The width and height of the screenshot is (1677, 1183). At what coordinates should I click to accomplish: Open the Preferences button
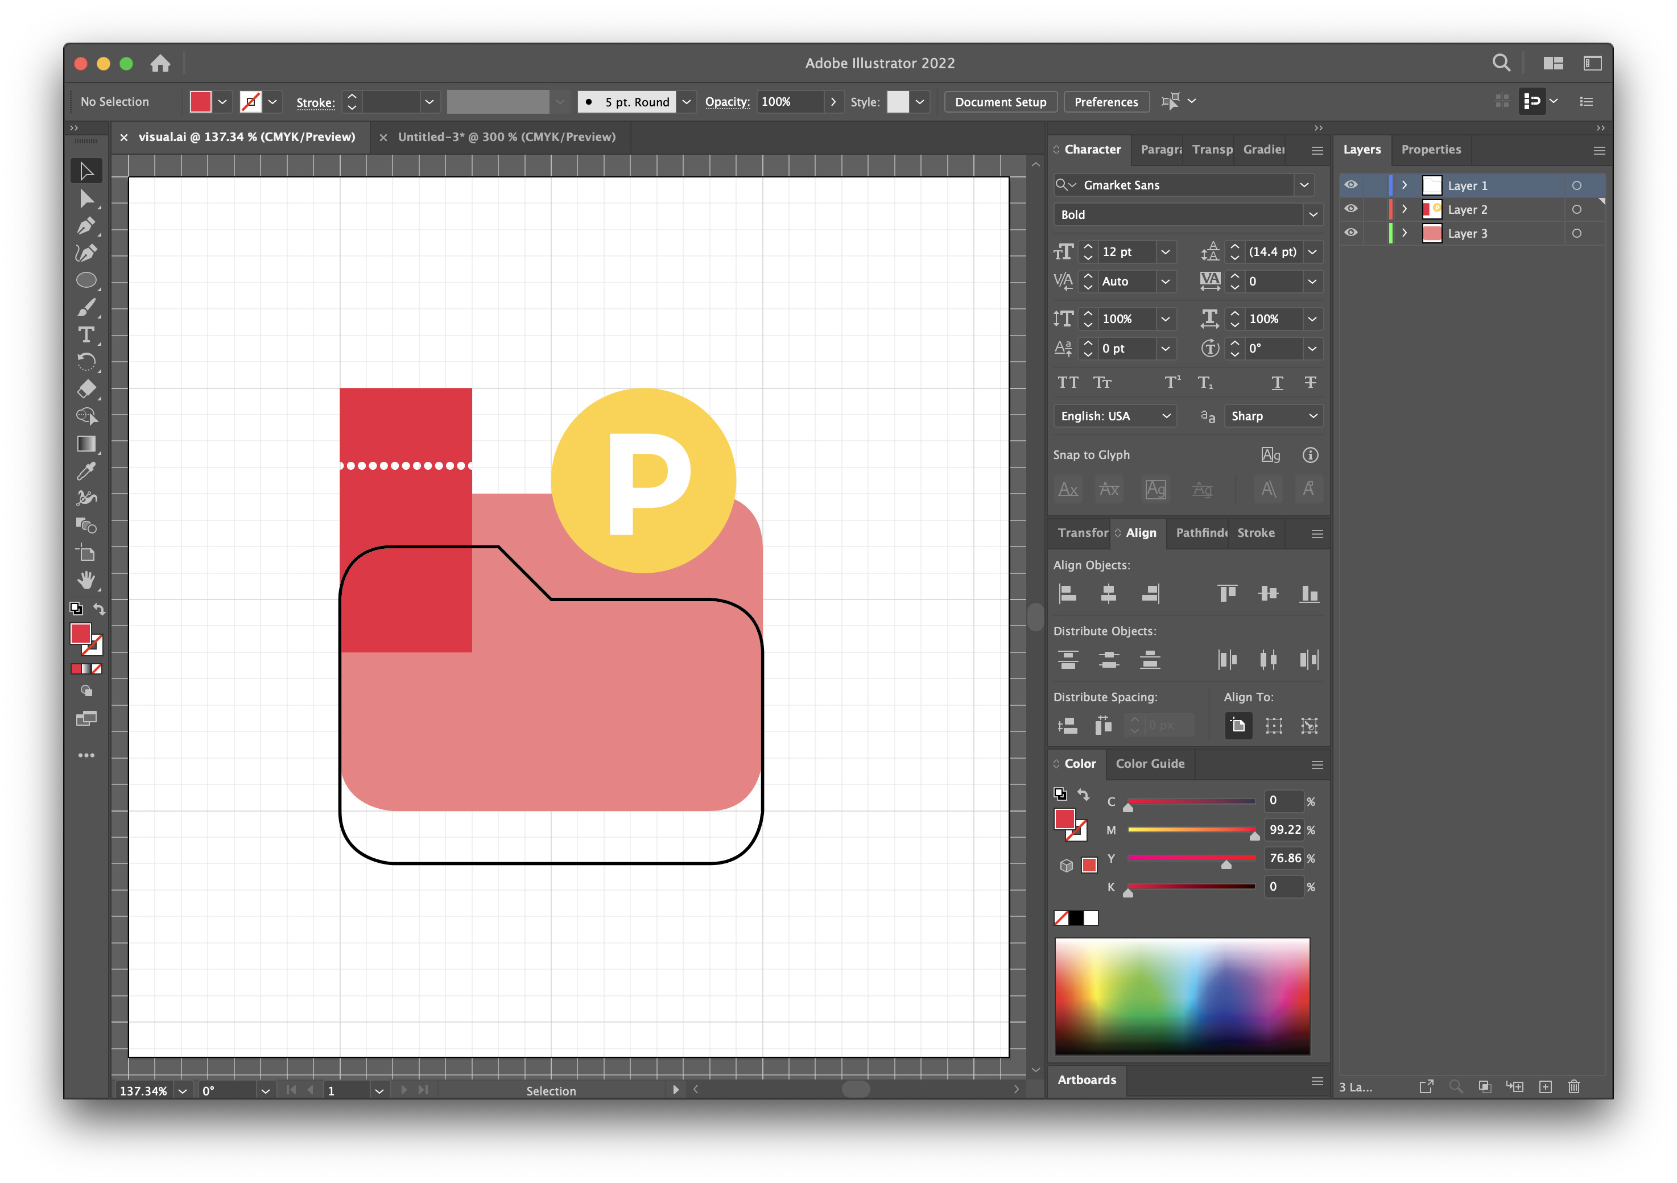coord(1105,102)
